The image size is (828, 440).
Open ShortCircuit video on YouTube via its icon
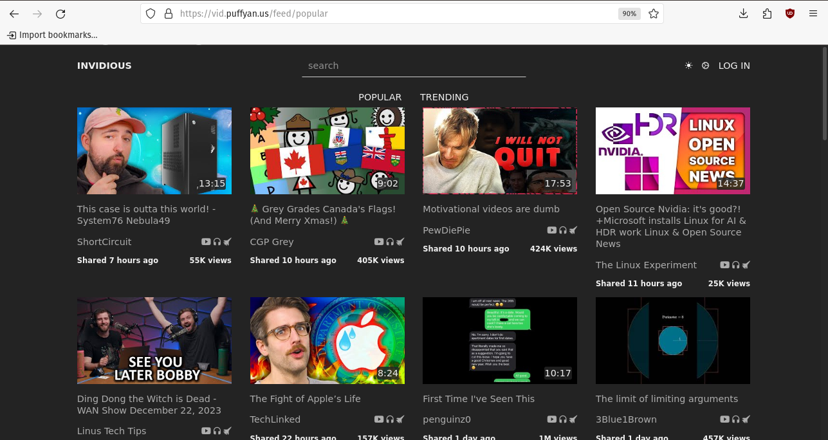click(206, 242)
